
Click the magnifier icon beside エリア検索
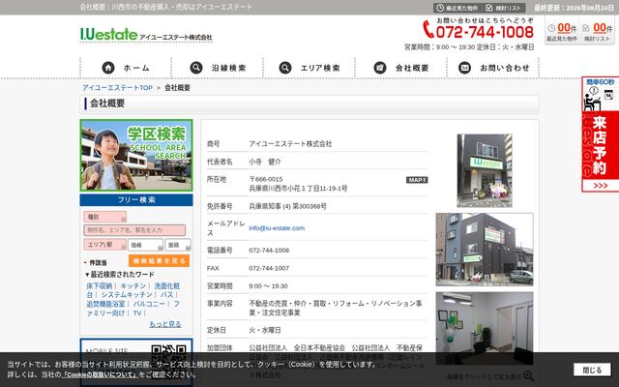285,68
